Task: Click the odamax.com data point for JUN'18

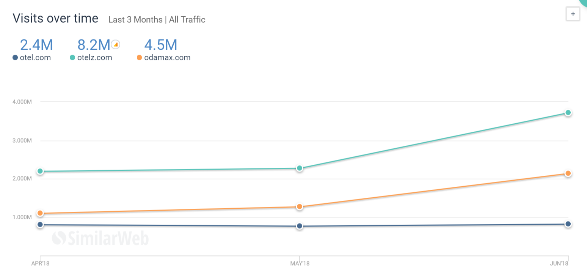Action: click(568, 173)
